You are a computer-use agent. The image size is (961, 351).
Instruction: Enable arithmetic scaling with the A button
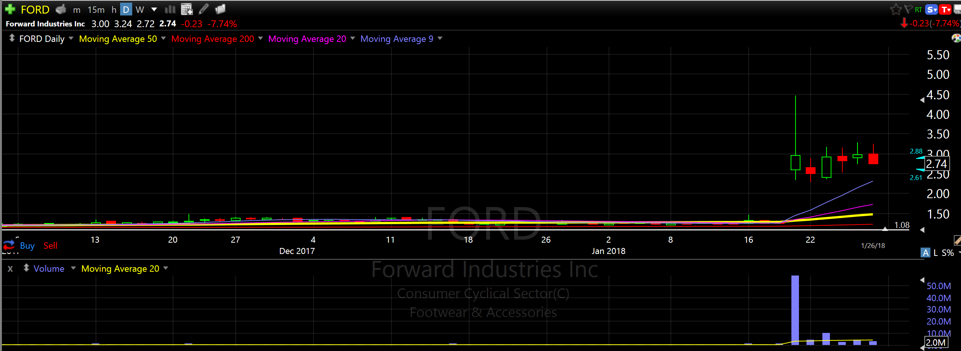click(925, 252)
